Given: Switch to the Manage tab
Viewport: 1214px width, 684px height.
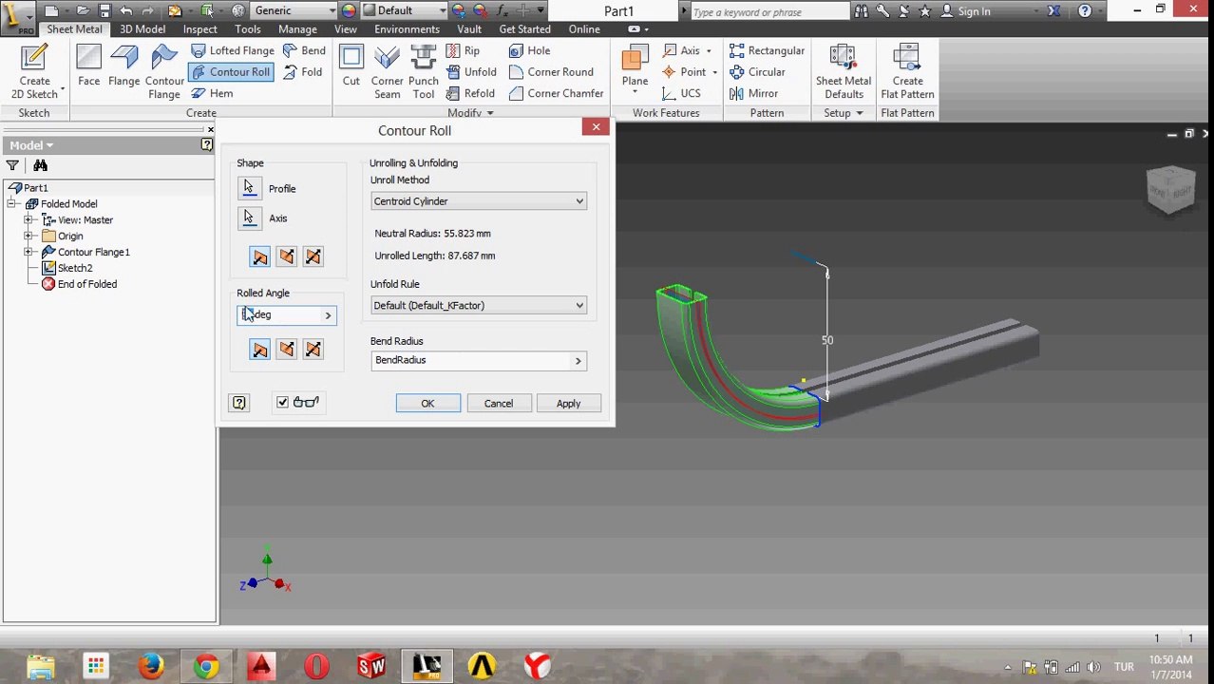Looking at the screenshot, I should (x=297, y=29).
